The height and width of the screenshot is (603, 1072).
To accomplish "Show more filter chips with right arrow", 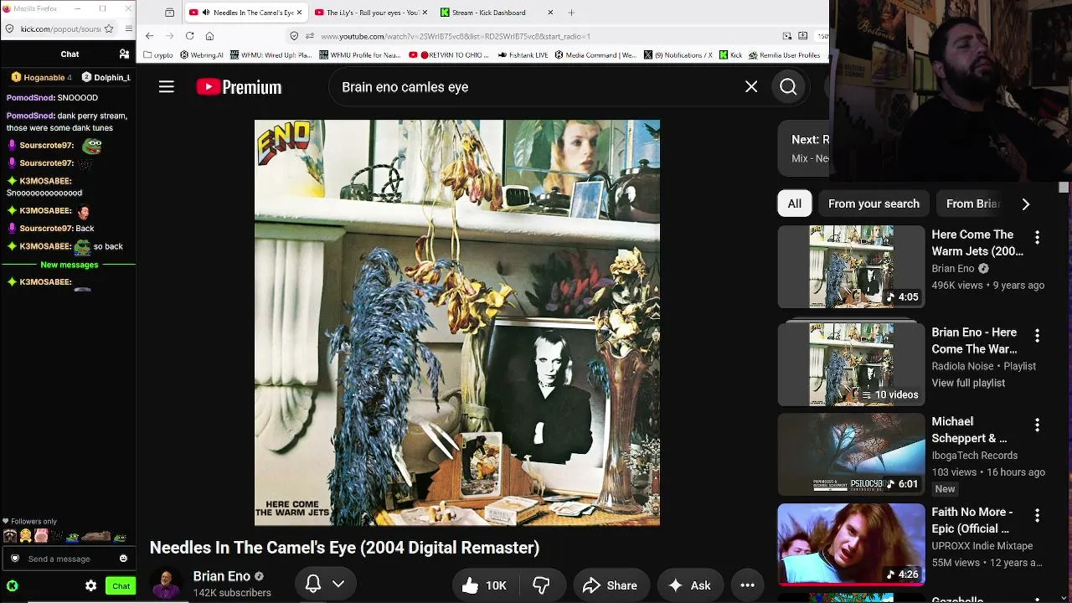I will click(1026, 204).
